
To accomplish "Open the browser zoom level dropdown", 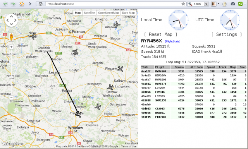I will tap(206, 4).
